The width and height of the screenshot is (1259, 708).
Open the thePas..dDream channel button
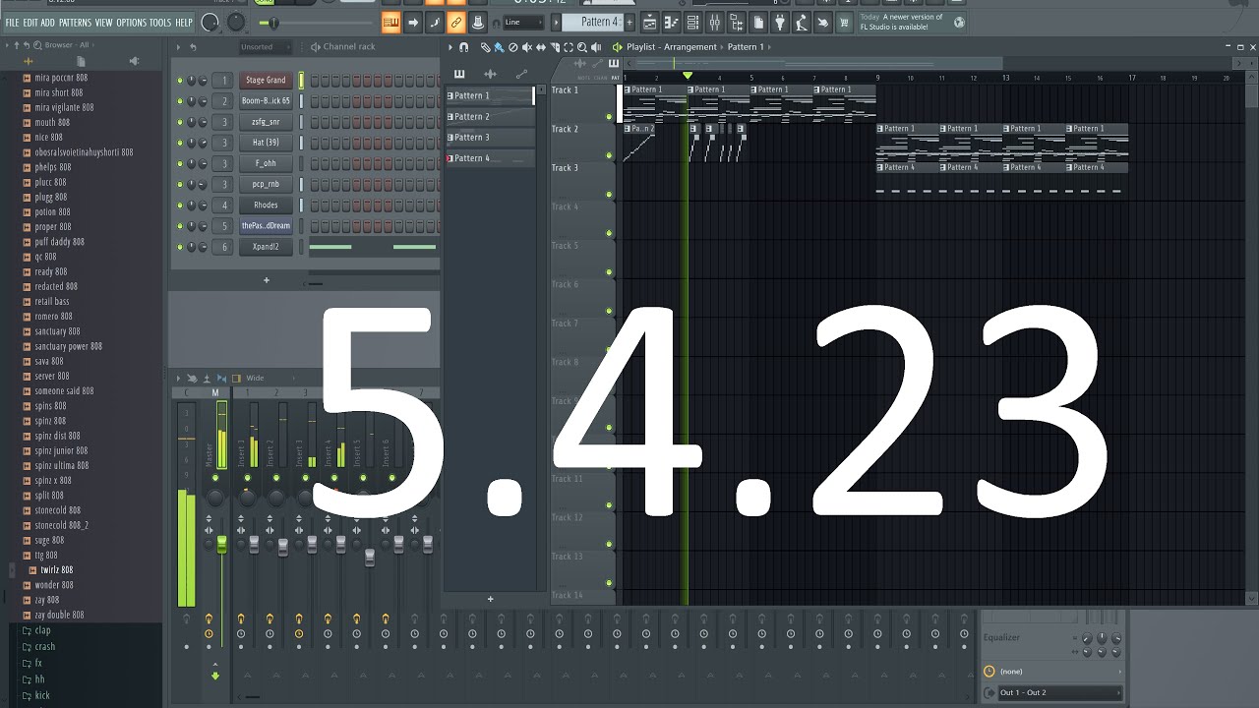266,226
